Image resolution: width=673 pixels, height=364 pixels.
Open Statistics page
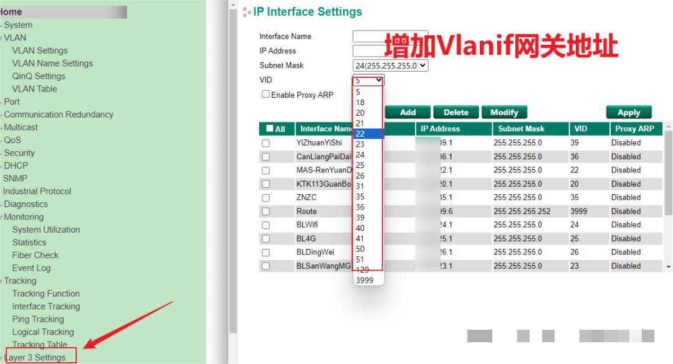point(29,243)
